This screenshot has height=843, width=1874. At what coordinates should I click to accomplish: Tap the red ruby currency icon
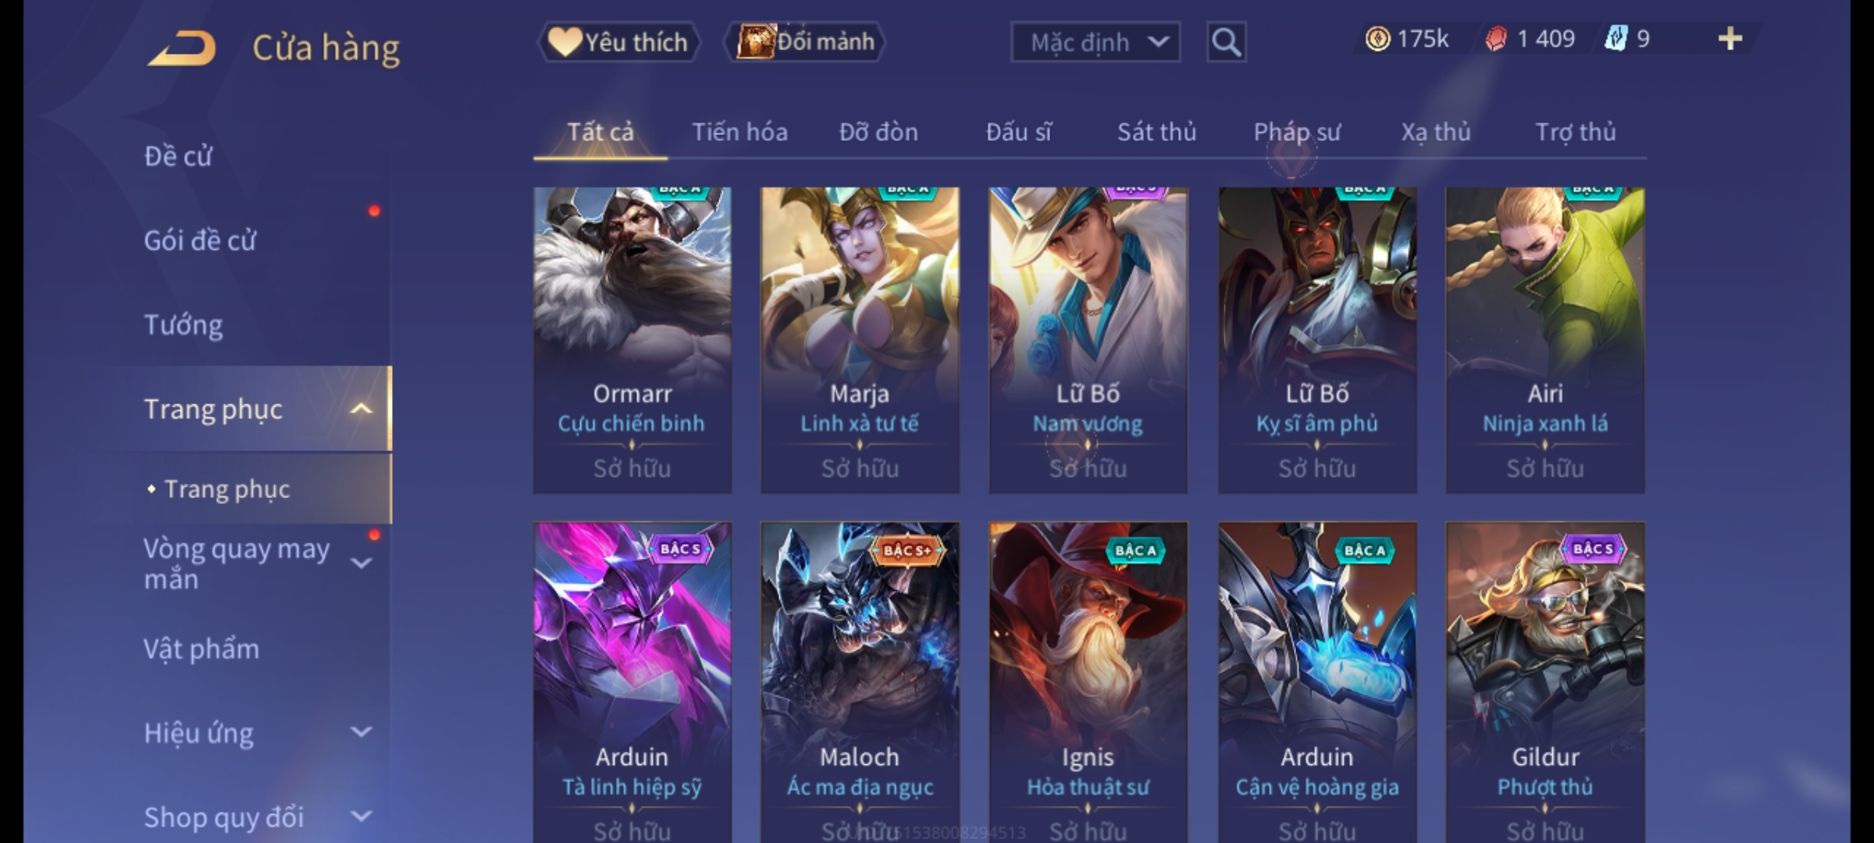[x=1495, y=39]
